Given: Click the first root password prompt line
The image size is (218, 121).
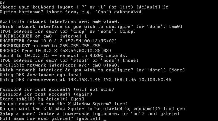Looking at the screenshot, I should pos(57,89).
